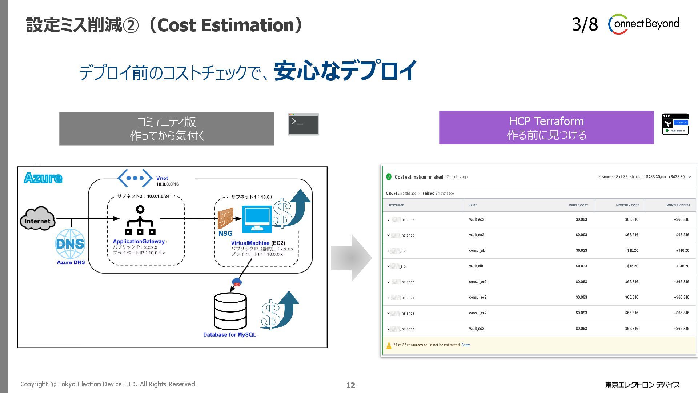Click the '3/8' progress indicator
This screenshot has width=698, height=393.
click(x=585, y=25)
